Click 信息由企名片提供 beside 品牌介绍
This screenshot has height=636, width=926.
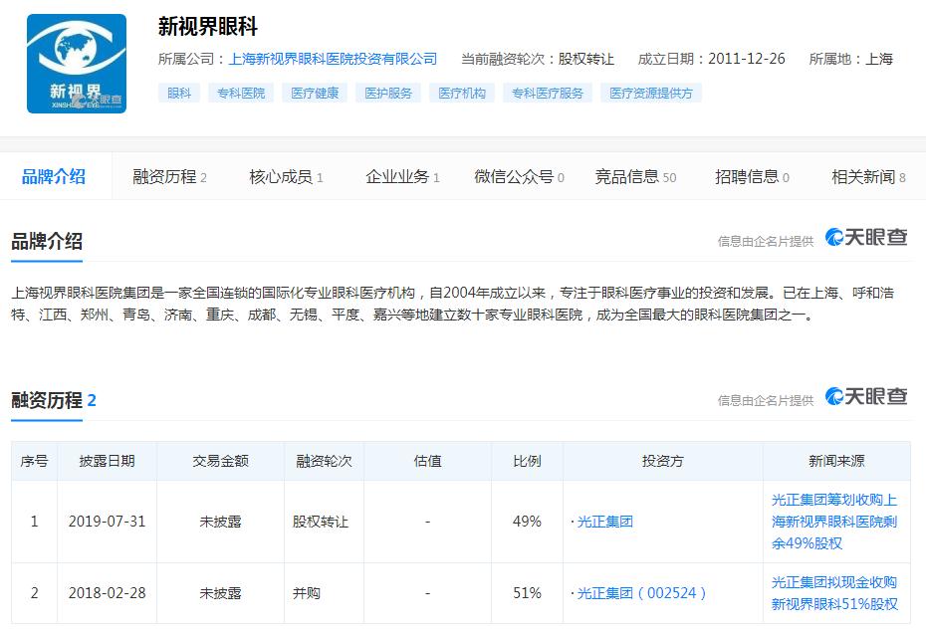766,241
